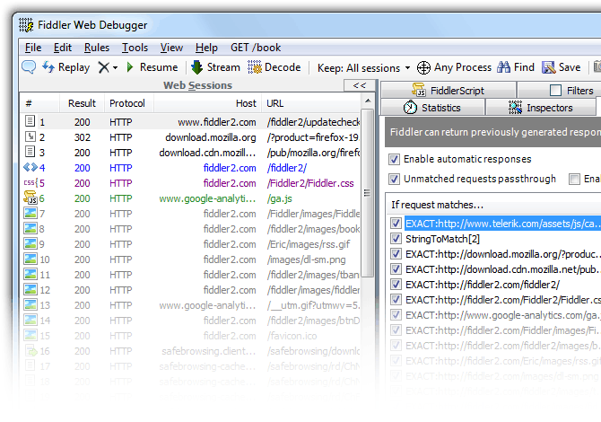Click the JS script icon of session 6
601x422 pixels.
tap(30, 198)
